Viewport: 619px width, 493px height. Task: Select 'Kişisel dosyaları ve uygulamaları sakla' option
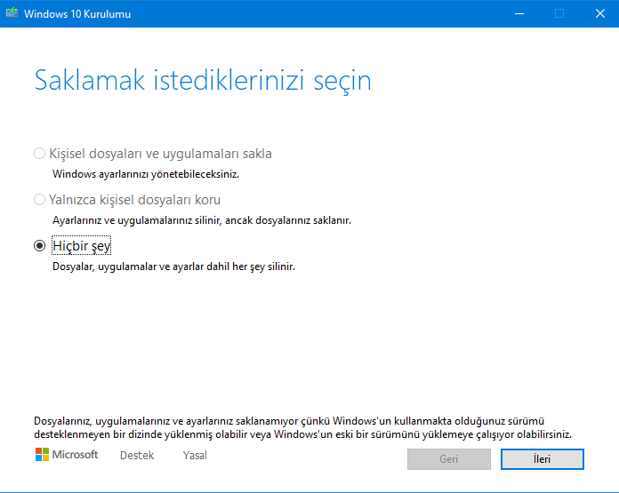pos(39,154)
